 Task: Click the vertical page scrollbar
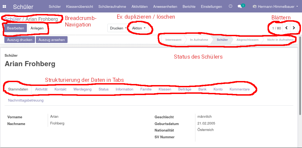pos(300,76)
